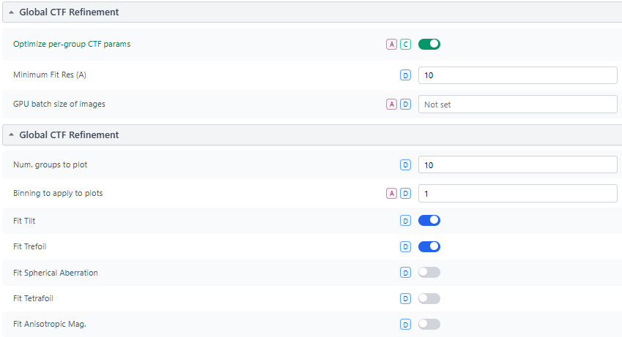Click the D badge next to Fit Tetrafoil
Viewport: 622px width, 337px height.
405,298
